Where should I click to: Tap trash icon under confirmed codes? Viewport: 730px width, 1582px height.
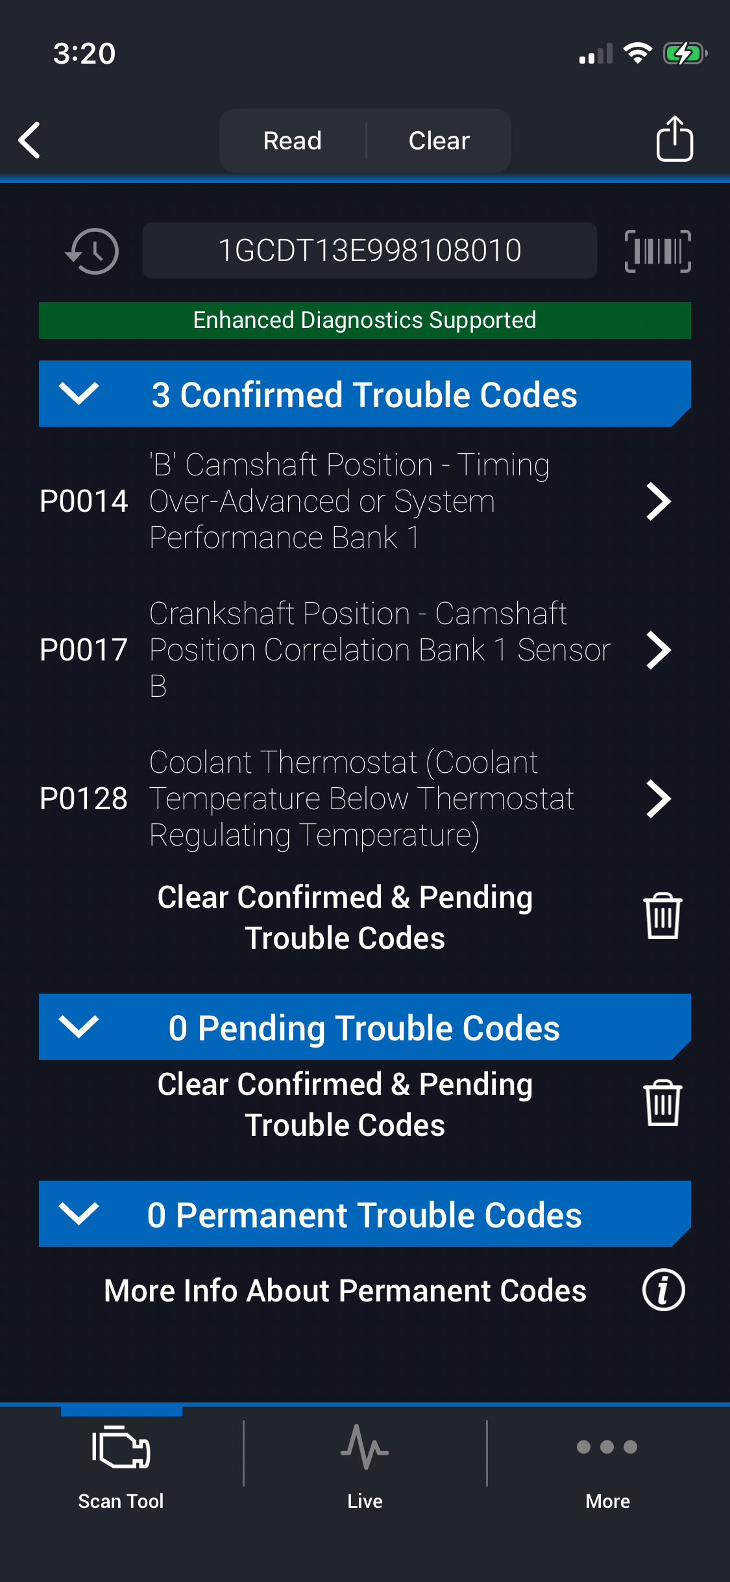(x=662, y=916)
